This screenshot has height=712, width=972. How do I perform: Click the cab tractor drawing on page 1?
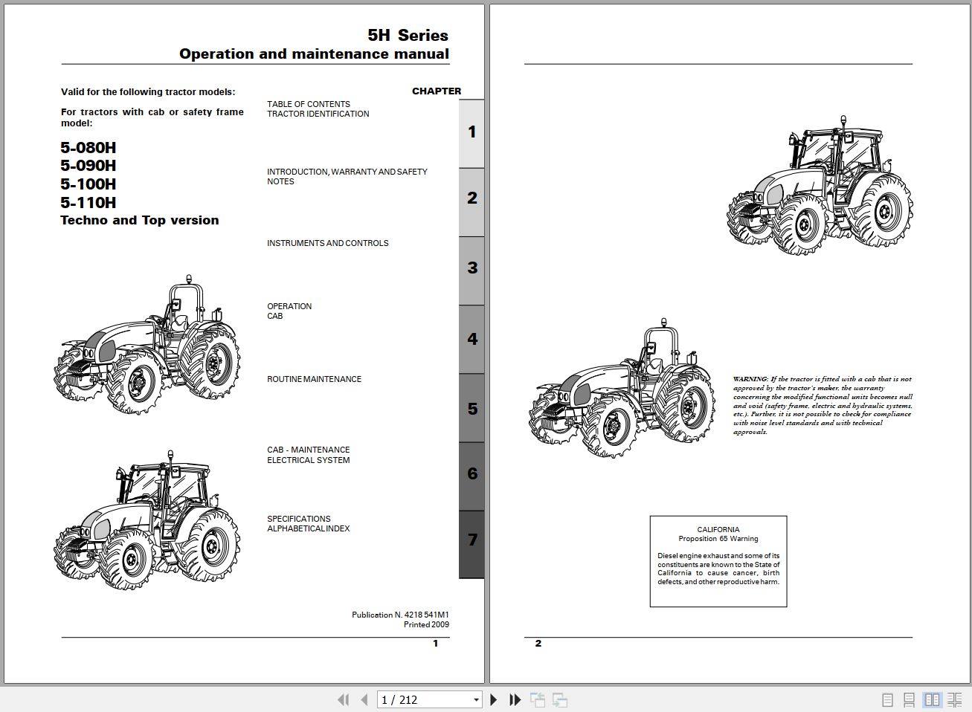pyautogui.click(x=147, y=520)
